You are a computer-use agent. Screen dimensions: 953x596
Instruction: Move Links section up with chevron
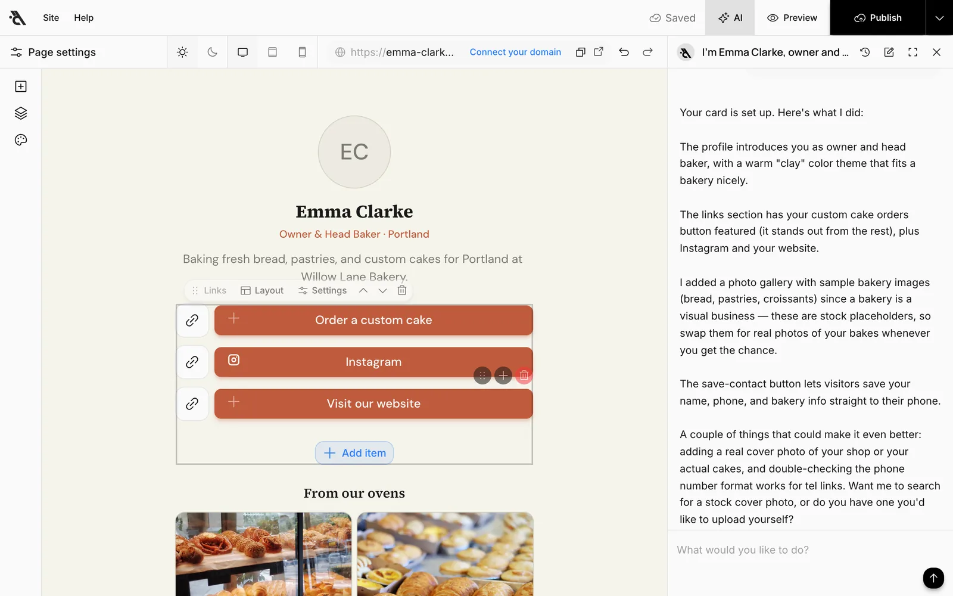click(363, 290)
